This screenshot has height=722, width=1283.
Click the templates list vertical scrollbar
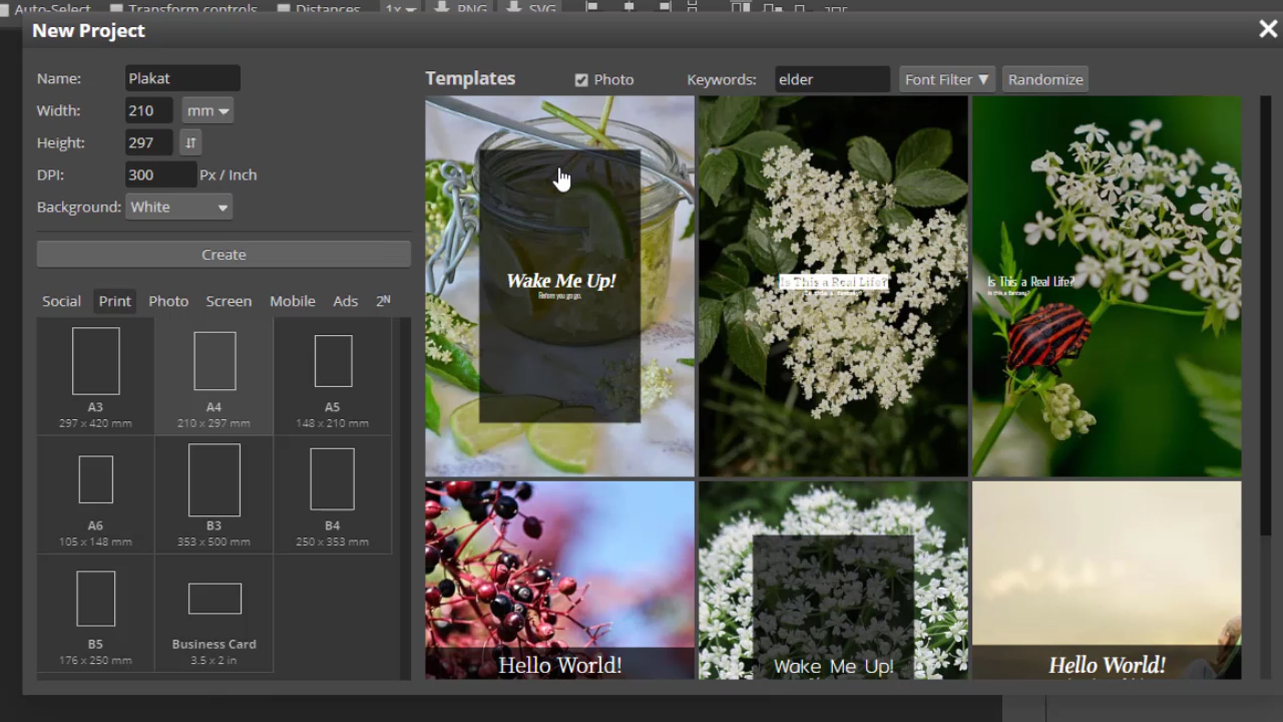coord(1265,316)
